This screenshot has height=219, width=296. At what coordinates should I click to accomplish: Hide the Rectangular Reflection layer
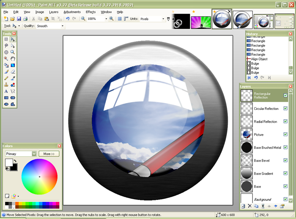pyautogui.click(x=285, y=96)
